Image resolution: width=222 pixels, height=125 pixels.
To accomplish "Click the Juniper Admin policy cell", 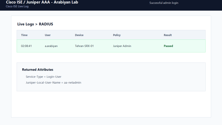I will [x=122, y=46].
